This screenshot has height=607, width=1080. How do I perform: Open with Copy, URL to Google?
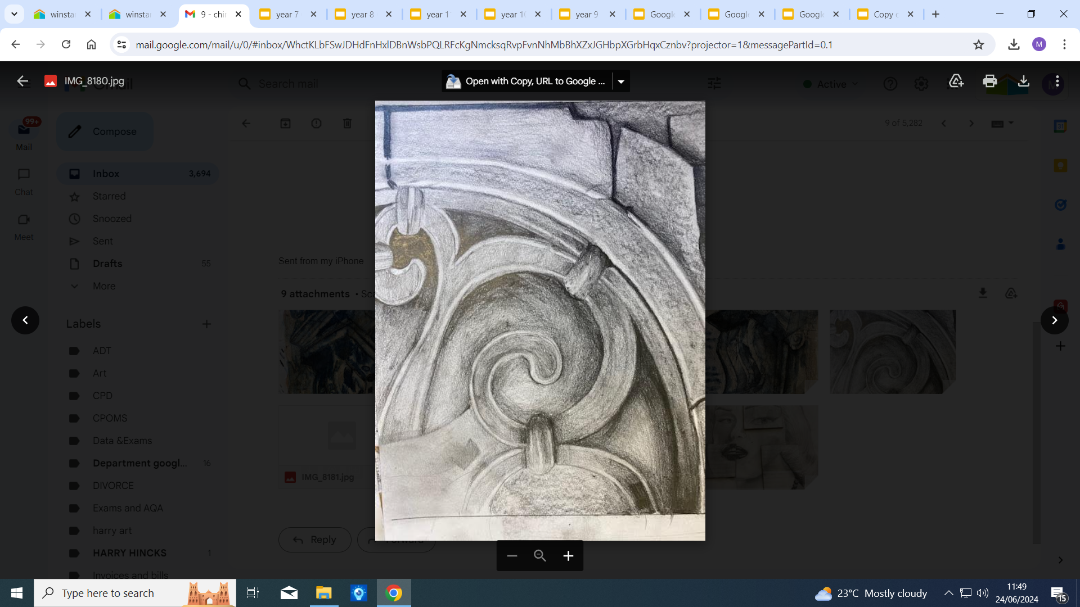click(x=526, y=81)
